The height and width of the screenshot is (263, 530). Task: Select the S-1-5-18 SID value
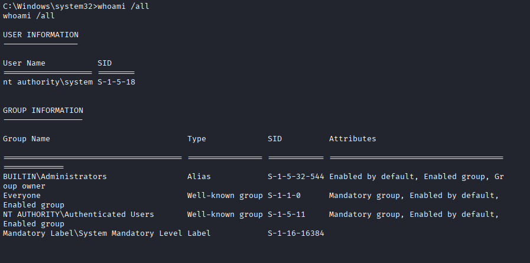[x=116, y=82]
